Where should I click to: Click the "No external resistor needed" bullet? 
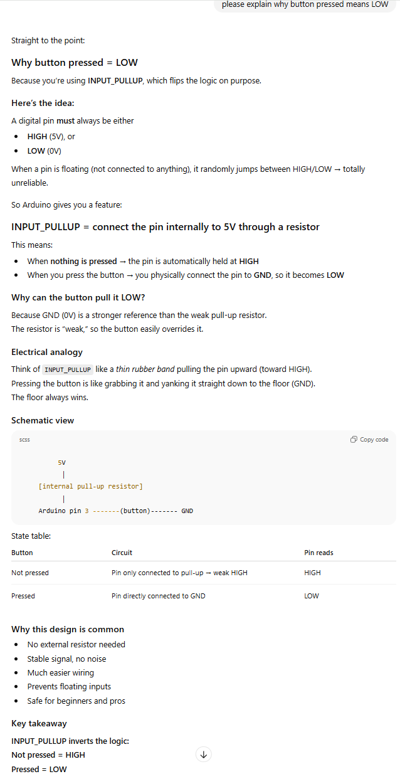point(76,644)
